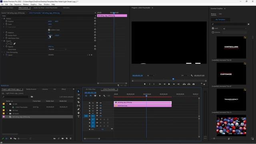The width and height of the screenshot is (256, 144).
Task: Open the Graphics menu
Action: [34, 4]
